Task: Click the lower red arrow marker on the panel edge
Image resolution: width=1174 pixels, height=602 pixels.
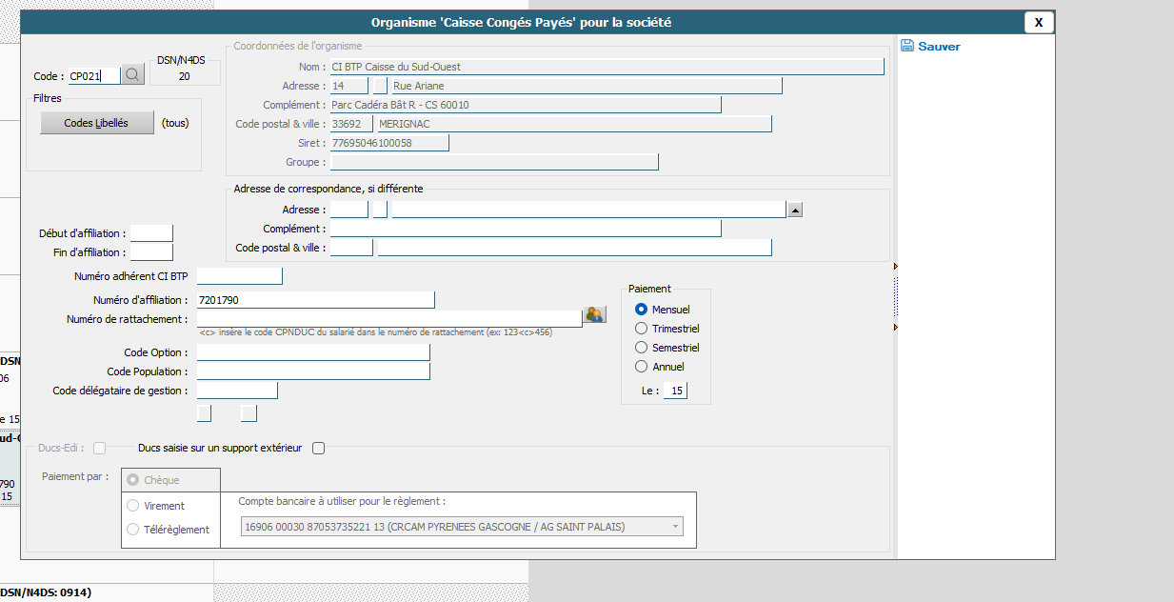Action: coord(896,328)
